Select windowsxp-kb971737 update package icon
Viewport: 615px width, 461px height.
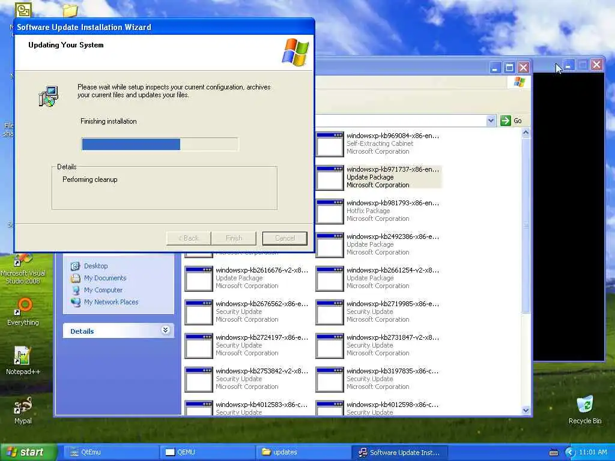(330, 178)
